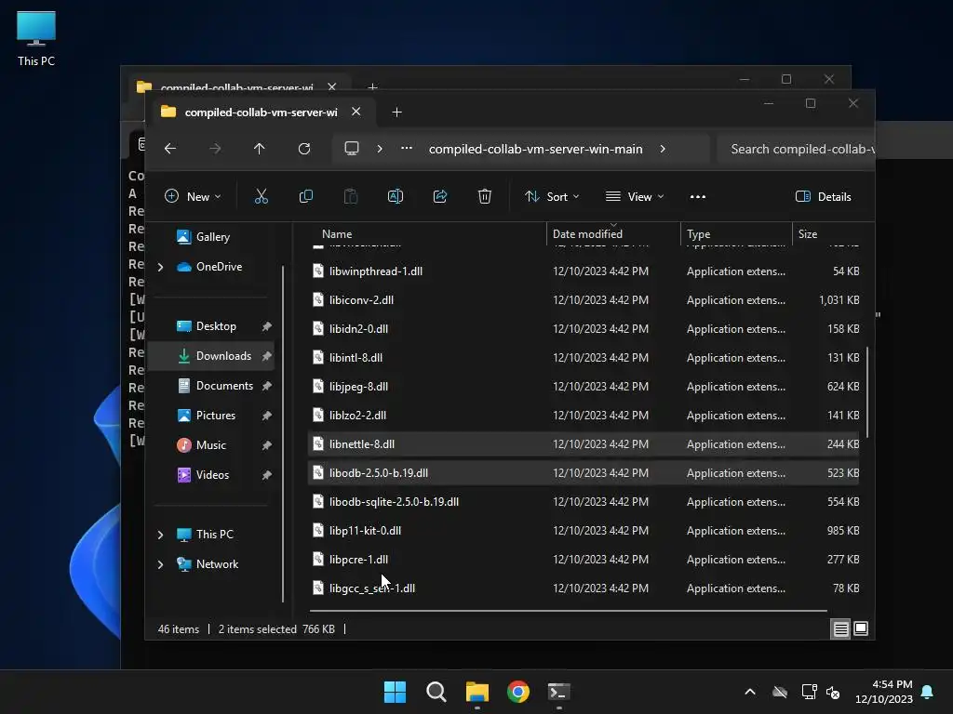Screen dimensions: 953x714
Task: Click compiled-collab-vm-server-win-main breadcrumb
Action: coord(535,149)
